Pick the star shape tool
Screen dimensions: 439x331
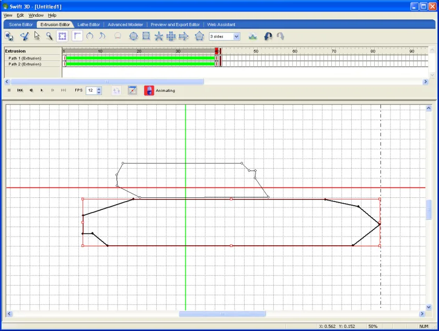point(159,37)
